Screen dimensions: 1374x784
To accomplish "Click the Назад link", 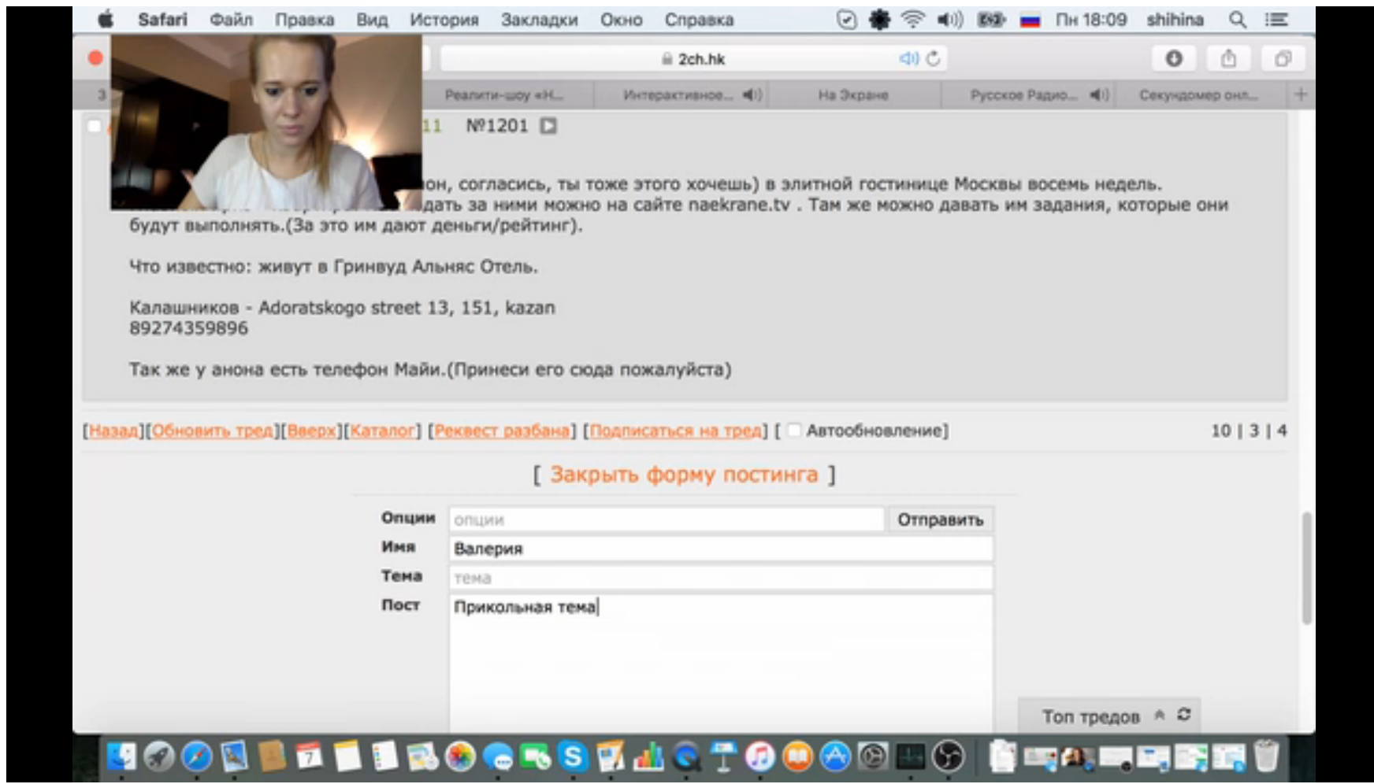I will click(x=113, y=431).
